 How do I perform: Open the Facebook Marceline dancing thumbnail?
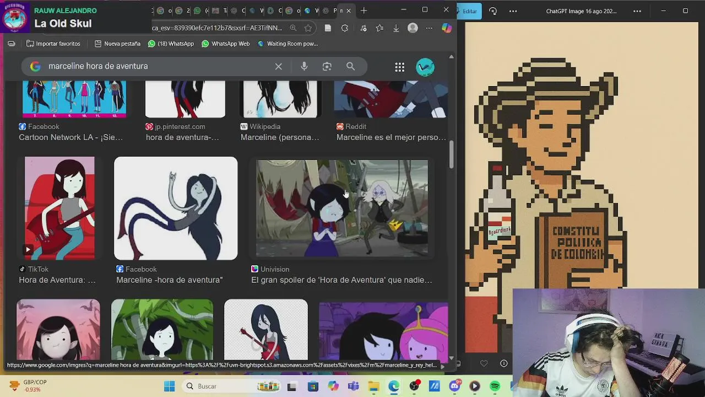176,208
